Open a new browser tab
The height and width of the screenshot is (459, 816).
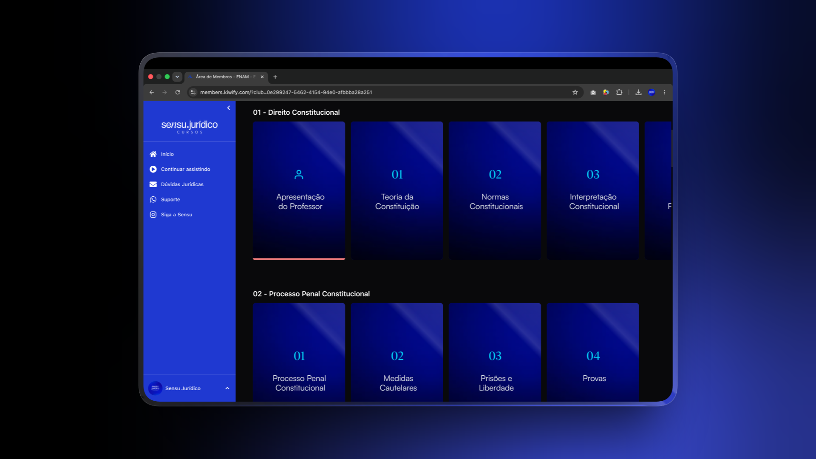click(x=275, y=77)
